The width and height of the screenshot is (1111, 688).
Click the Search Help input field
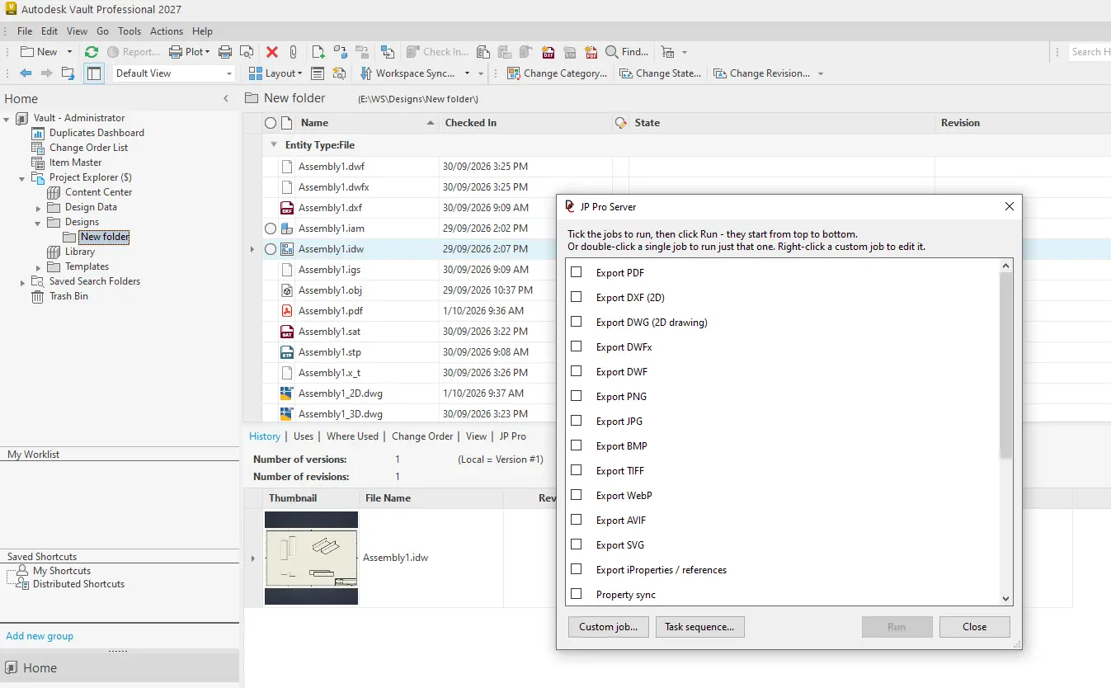[1090, 52]
